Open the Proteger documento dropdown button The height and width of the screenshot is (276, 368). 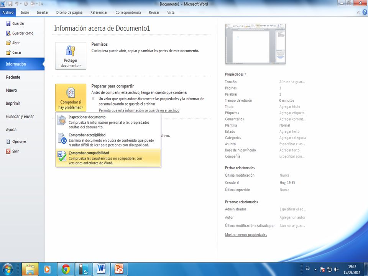pyautogui.click(x=71, y=56)
